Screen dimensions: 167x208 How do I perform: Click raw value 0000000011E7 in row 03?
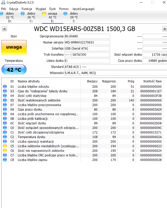tap(151, 91)
